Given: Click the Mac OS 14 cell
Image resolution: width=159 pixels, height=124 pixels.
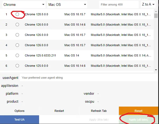Looking at the screenshot, I should (x=72, y=55).
